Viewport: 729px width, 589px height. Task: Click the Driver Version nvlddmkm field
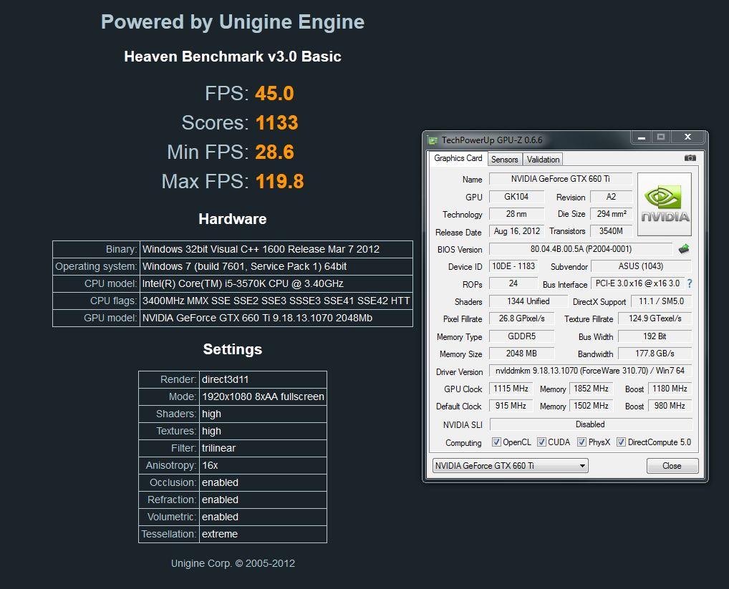click(590, 371)
